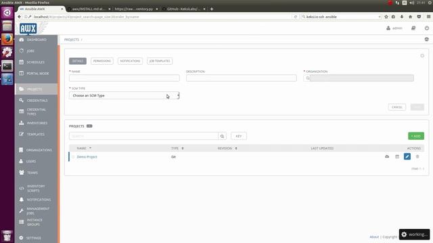Switch to the GitHub KeksiLabs browser tab

pos(183,9)
